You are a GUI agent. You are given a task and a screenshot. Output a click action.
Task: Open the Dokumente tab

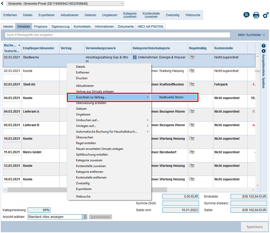click(x=126, y=27)
